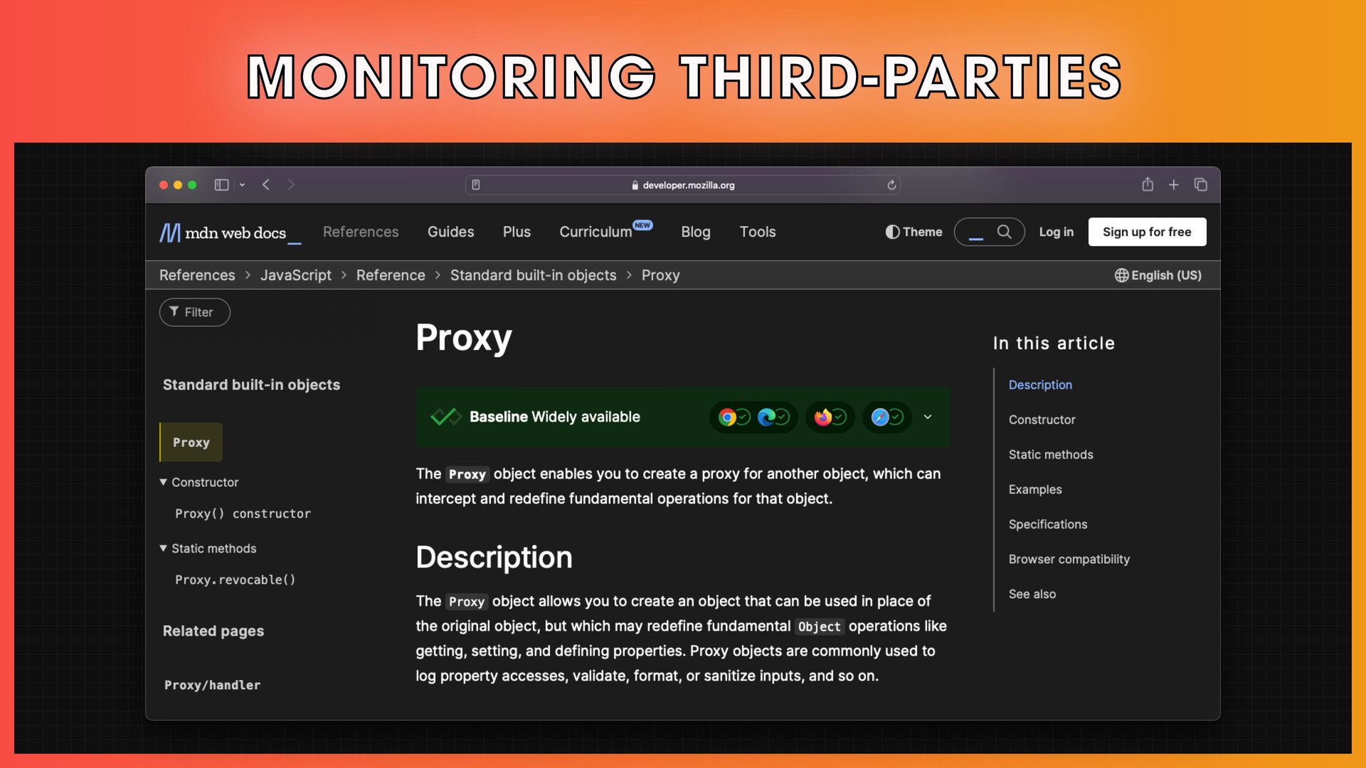Open the reader view icon in address bar

pos(476,185)
